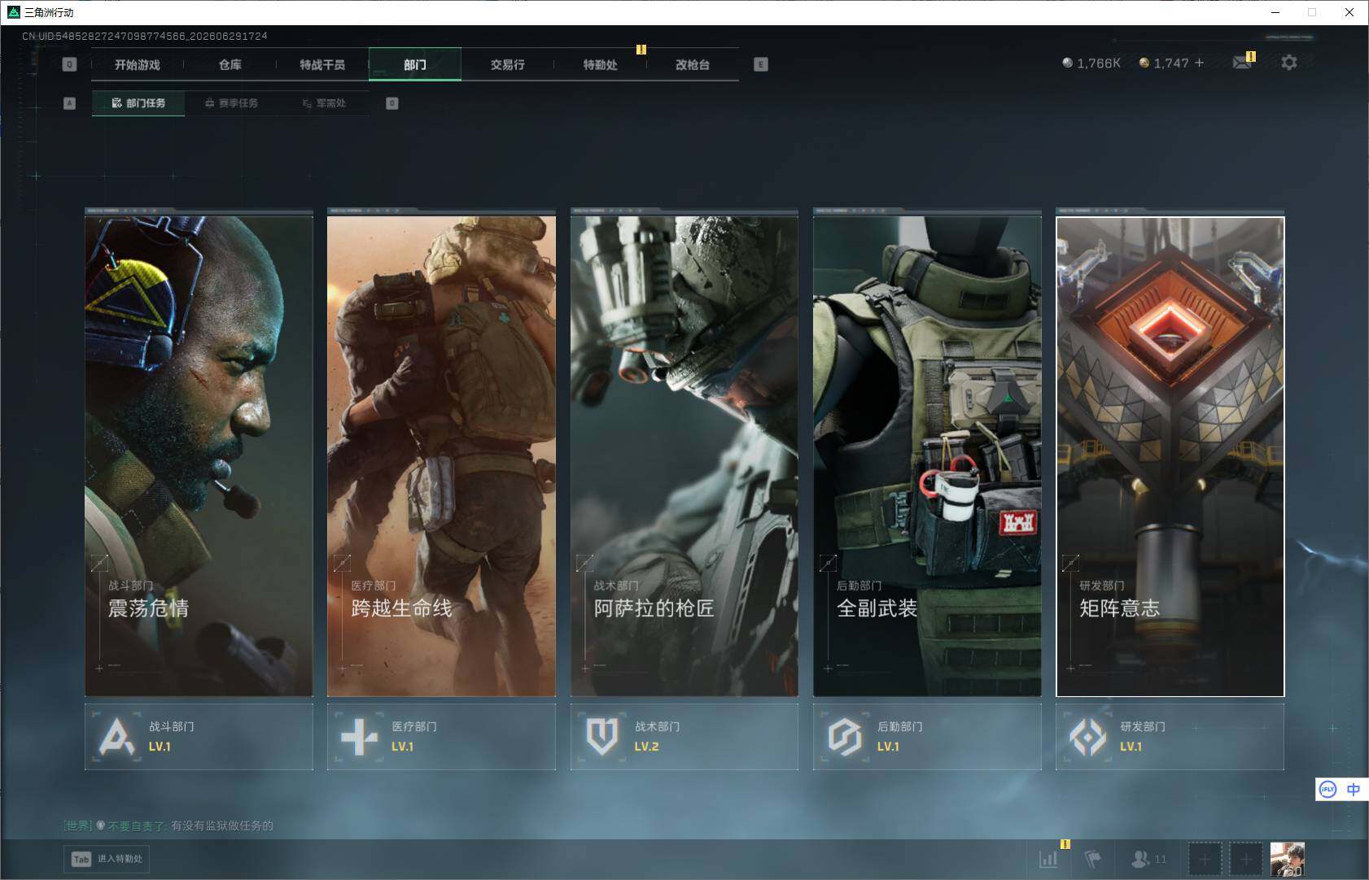Switch to the 仓库 tab
Screen dimensions: 1369x880
point(230,64)
